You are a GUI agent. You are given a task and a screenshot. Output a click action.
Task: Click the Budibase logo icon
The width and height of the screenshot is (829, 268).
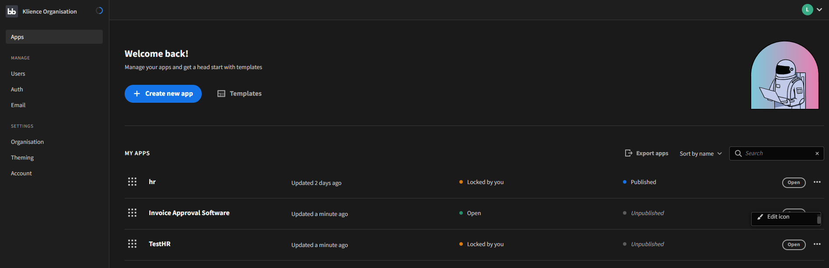(x=12, y=11)
